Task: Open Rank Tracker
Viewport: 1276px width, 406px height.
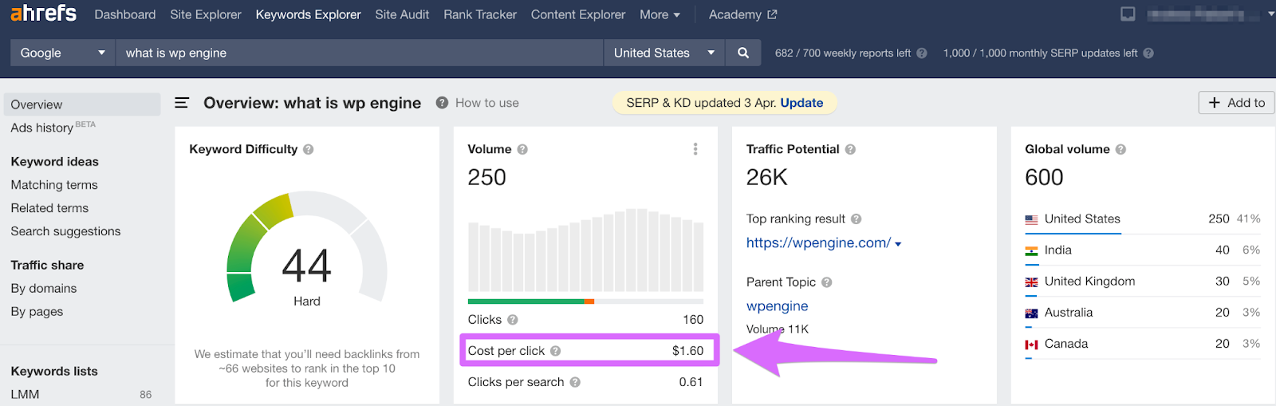Action: tap(480, 14)
